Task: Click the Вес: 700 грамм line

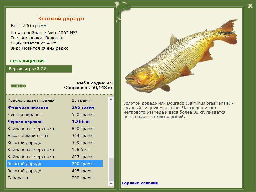Action: [28, 26]
